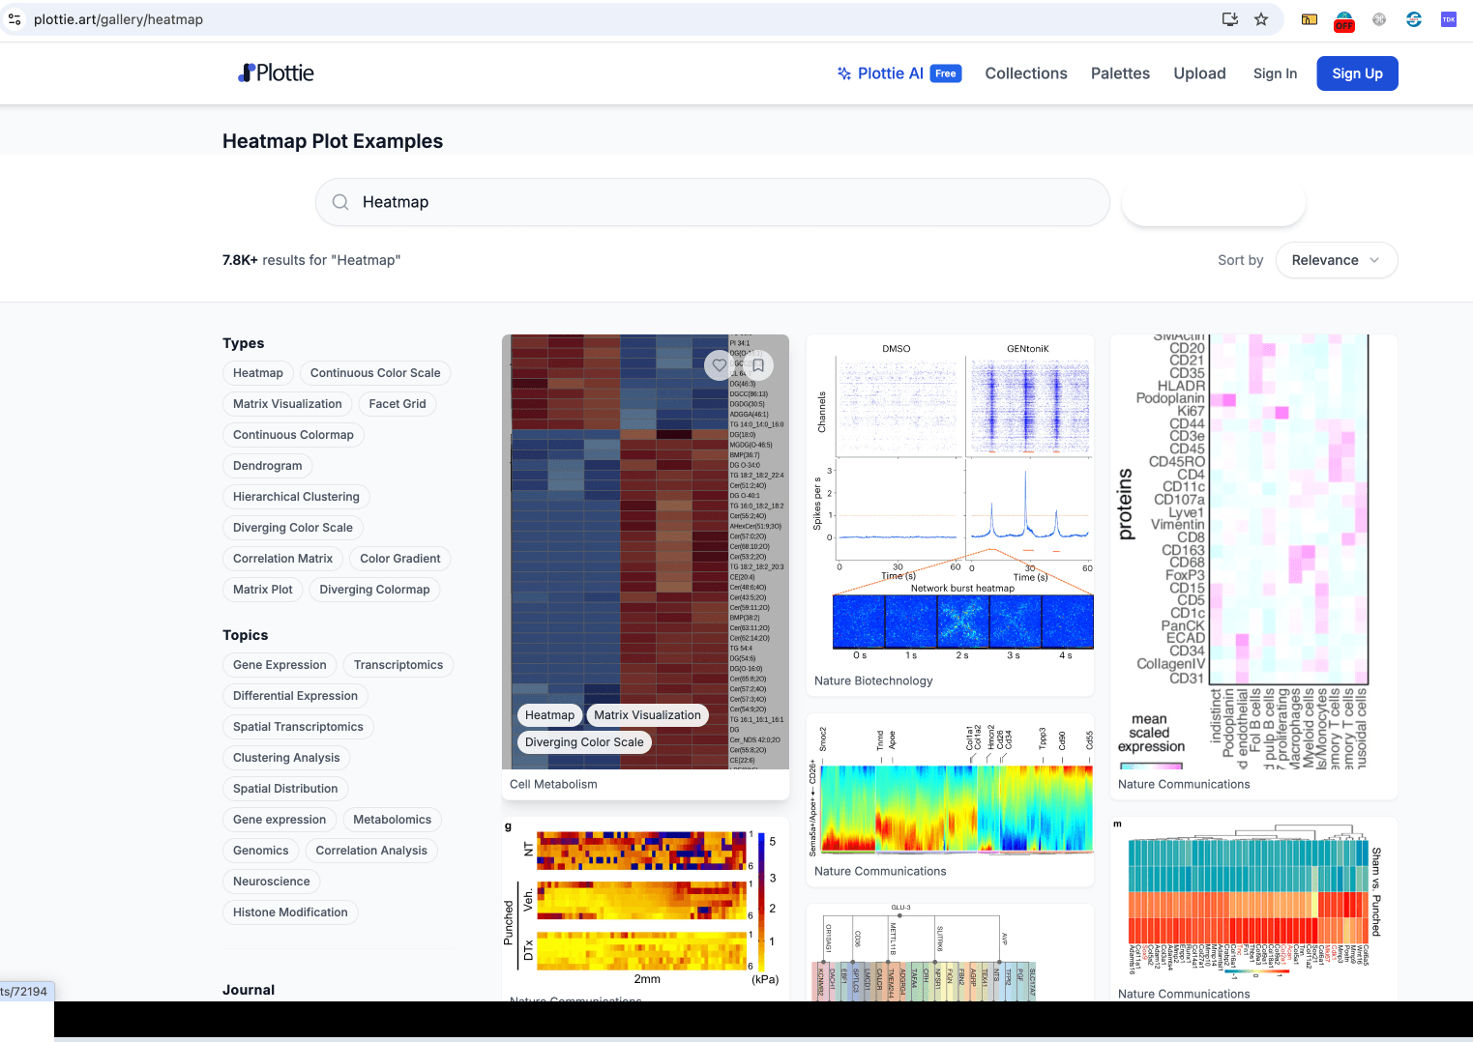The width and height of the screenshot is (1473, 1042).
Task: Toggle the Neuroscience topic filter
Action: point(272,882)
